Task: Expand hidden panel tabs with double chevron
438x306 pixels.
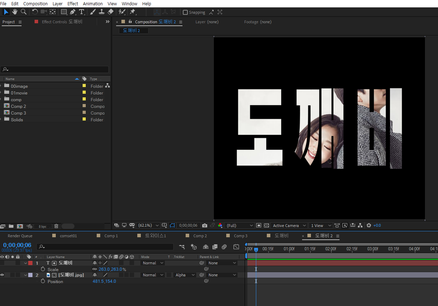Action: [x=108, y=22]
